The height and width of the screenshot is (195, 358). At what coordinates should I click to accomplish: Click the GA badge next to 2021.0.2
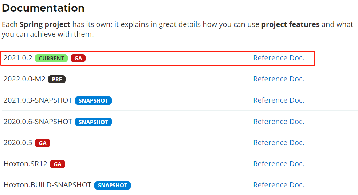point(78,58)
